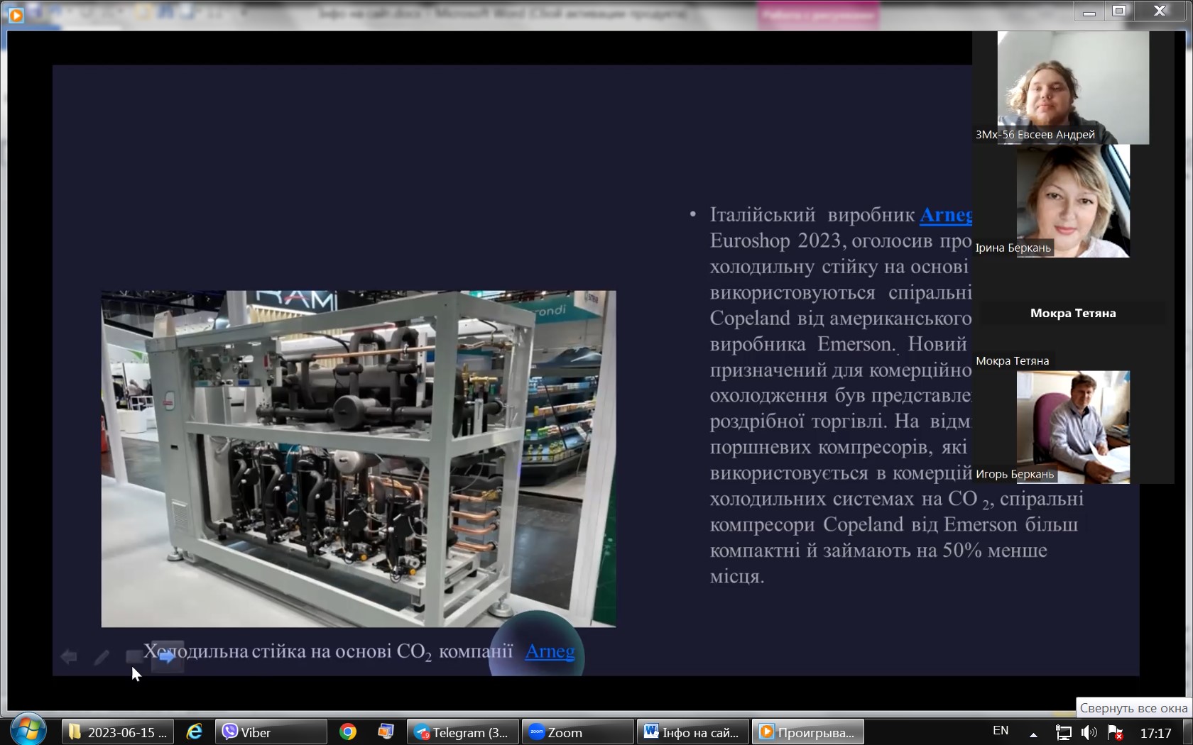This screenshot has height=745, width=1193.
Task: Select the refrigeration rack photo
Action: click(x=359, y=458)
